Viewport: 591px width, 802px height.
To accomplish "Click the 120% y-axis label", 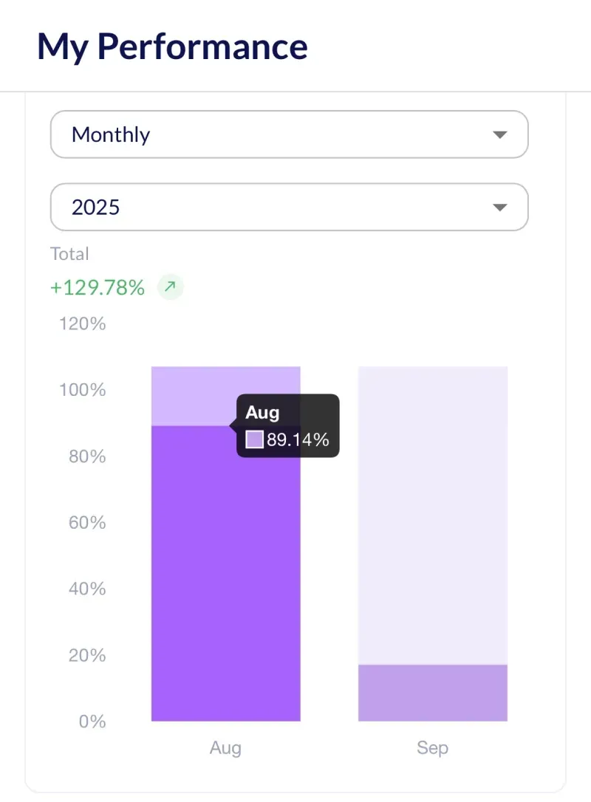I will pyautogui.click(x=82, y=323).
